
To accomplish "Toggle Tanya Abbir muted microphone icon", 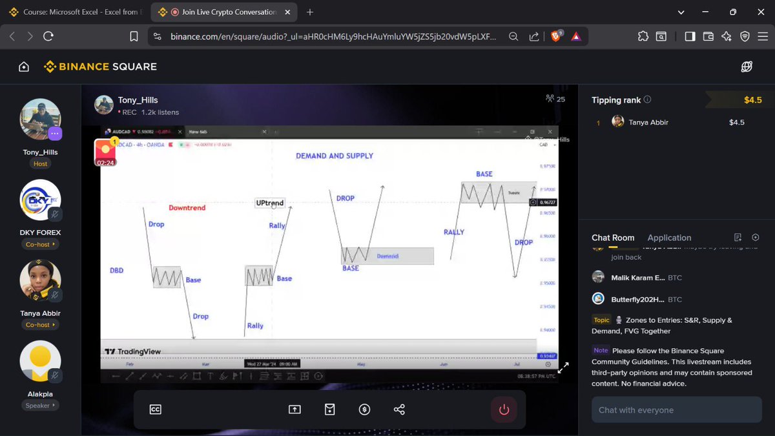I will point(54,295).
